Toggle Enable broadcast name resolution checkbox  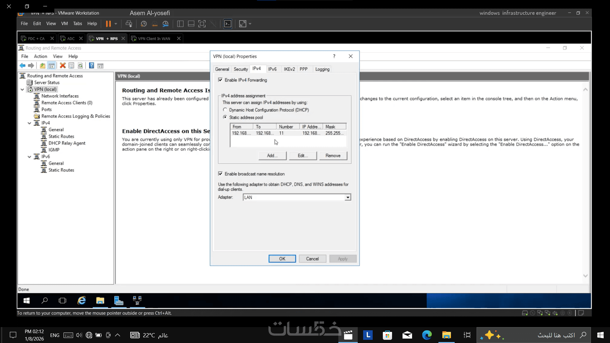[220, 174]
